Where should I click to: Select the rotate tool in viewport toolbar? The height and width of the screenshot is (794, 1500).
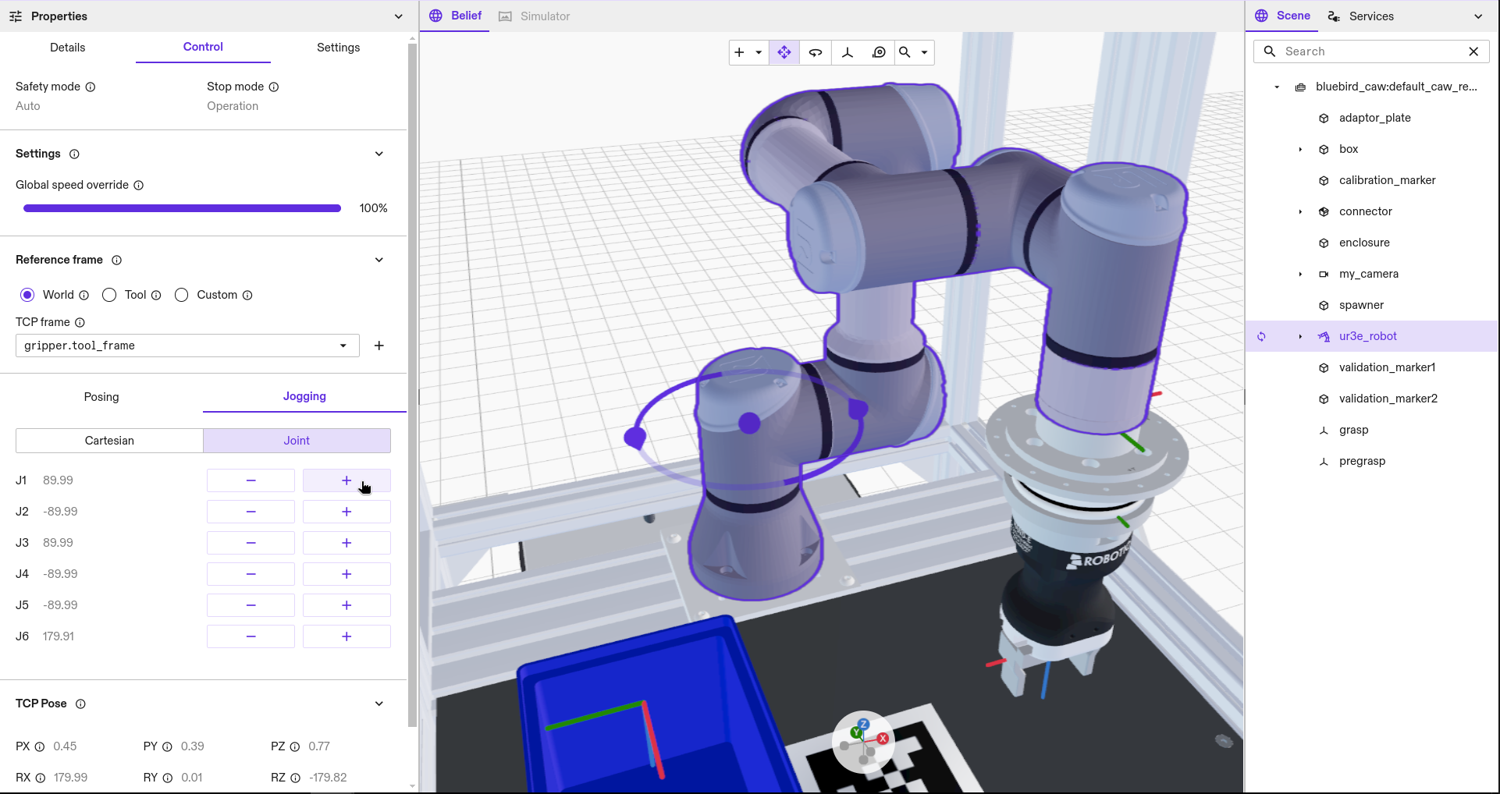click(x=816, y=52)
